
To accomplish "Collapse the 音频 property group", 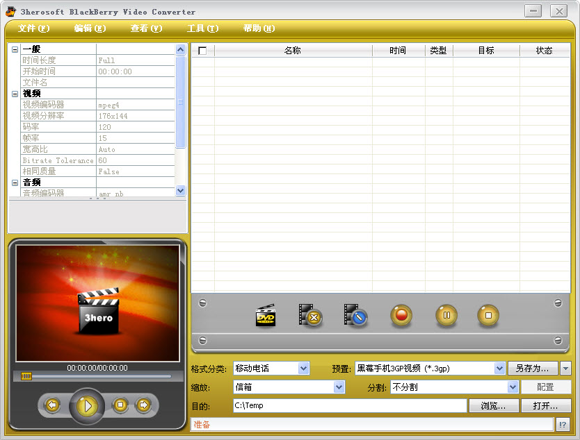I will (15, 183).
